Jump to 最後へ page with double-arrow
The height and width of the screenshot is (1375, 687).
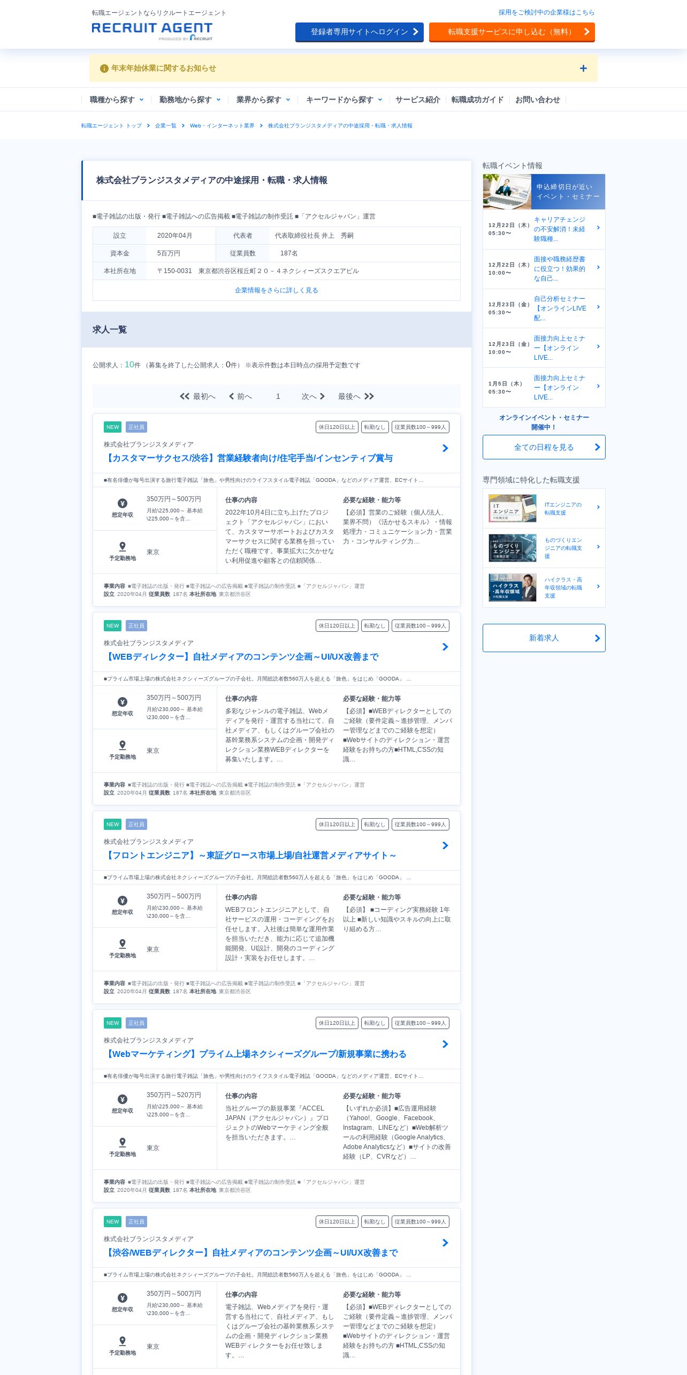[x=356, y=396]
